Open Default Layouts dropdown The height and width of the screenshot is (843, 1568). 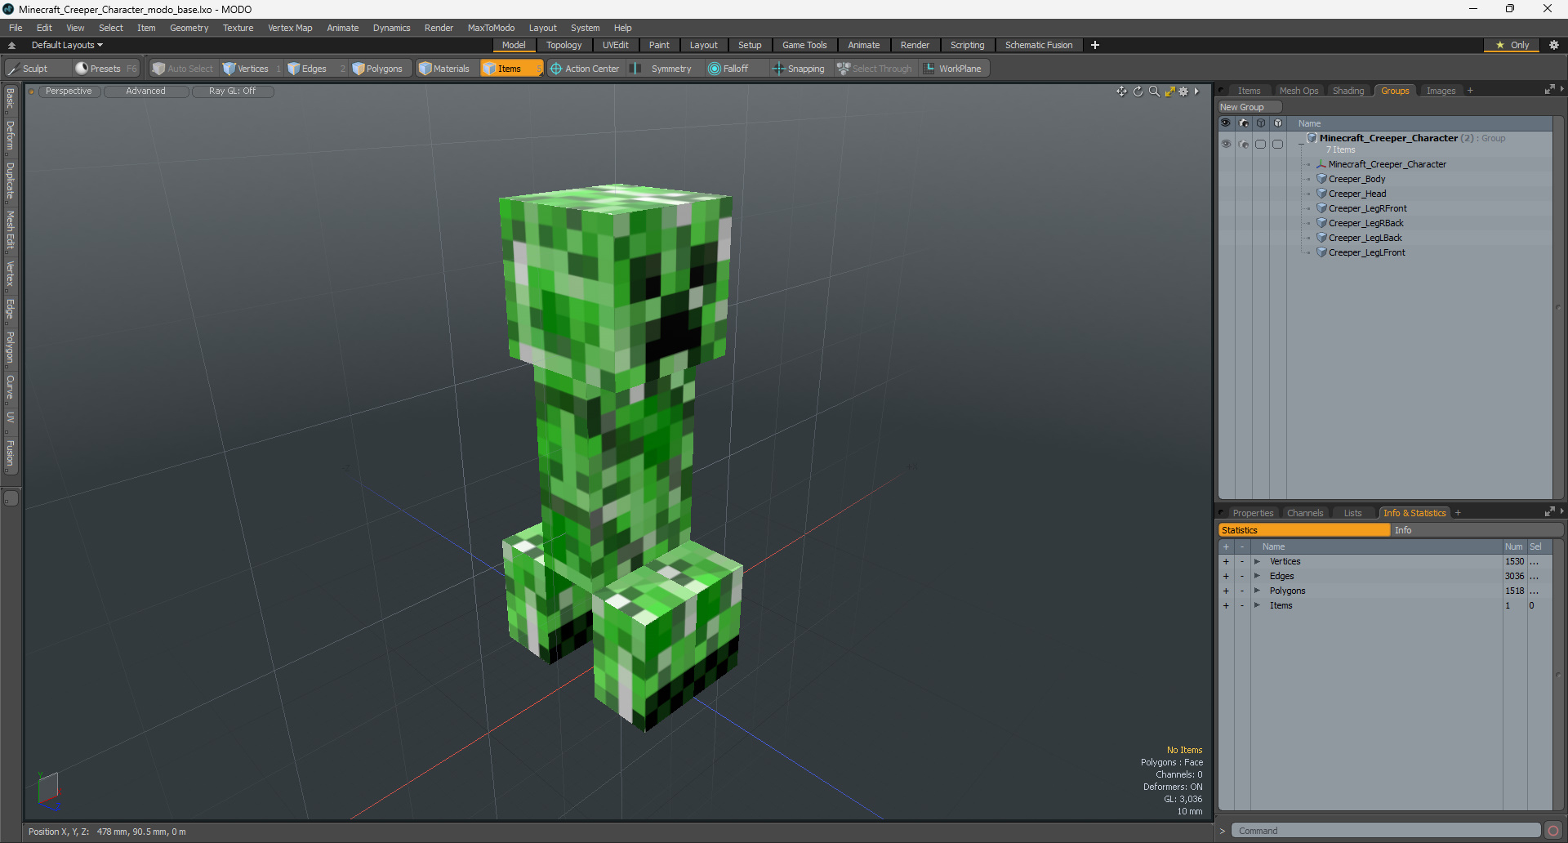coord(67,45)
